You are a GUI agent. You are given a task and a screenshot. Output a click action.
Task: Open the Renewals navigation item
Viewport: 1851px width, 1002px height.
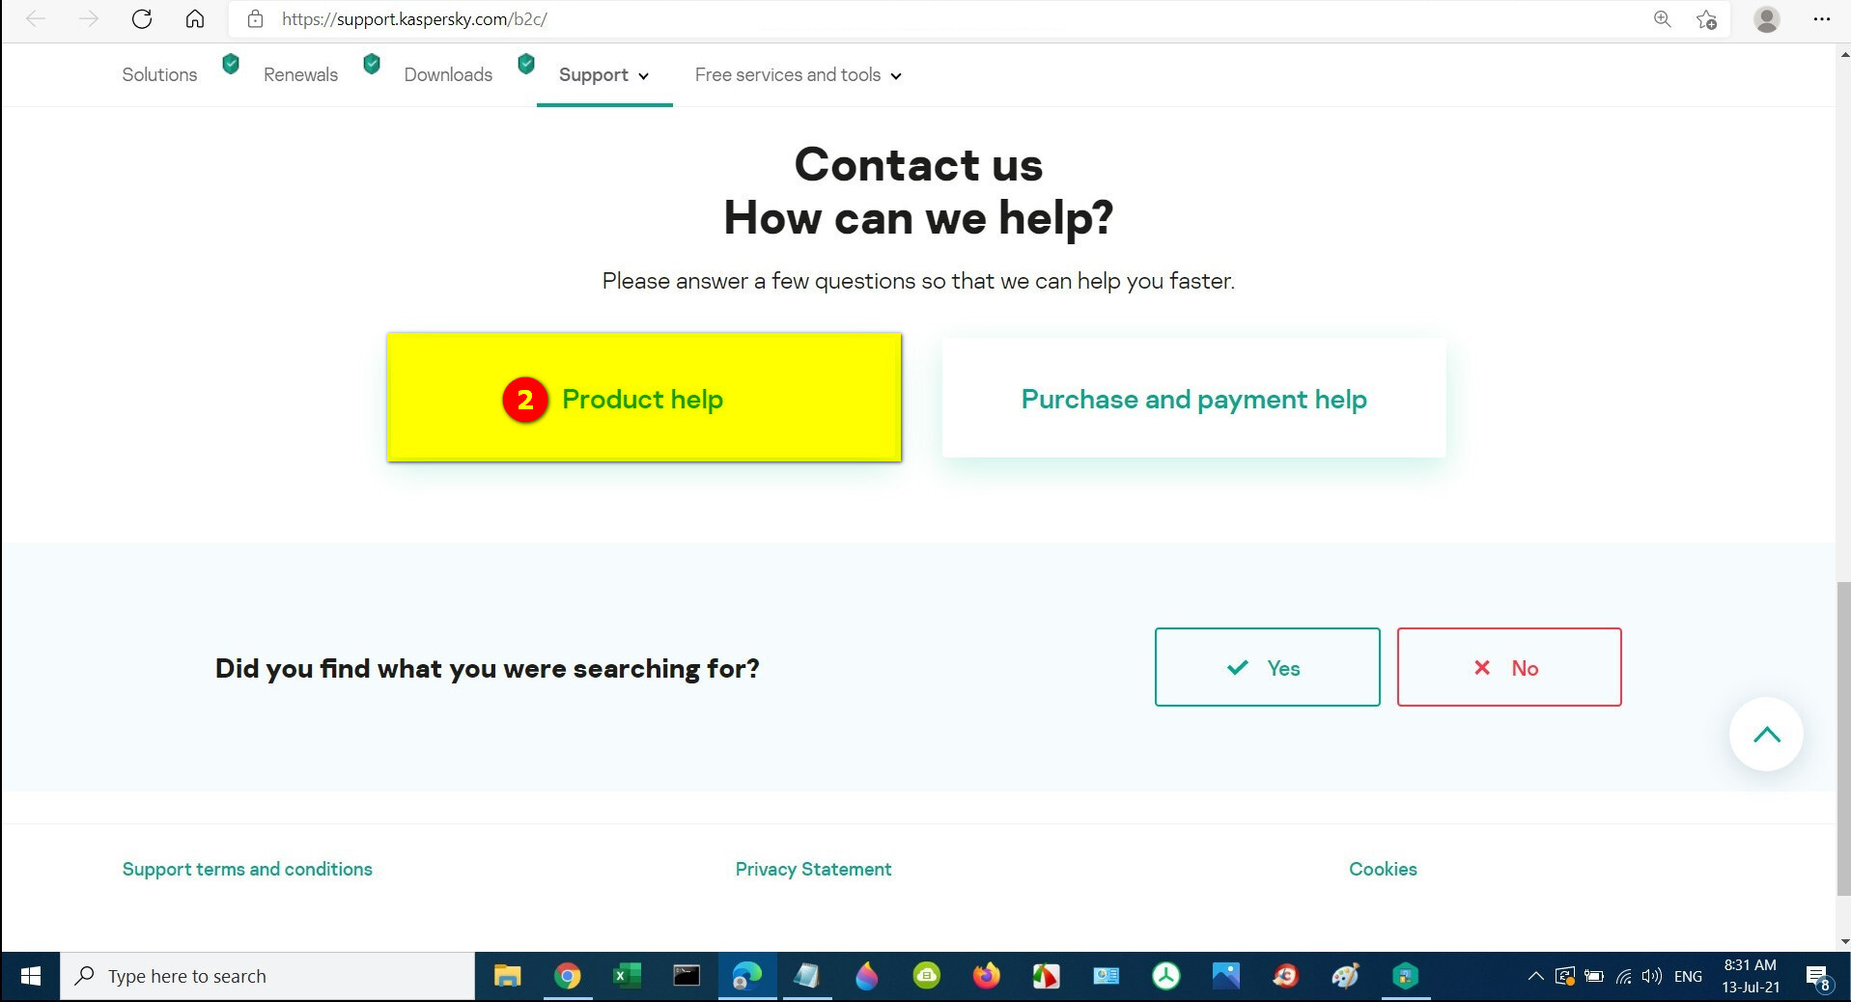click(x=300, y=75)
